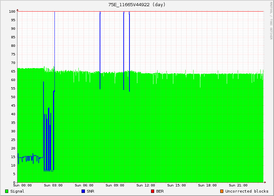Click the green Signal legend swatch

[x=7, y=191]
